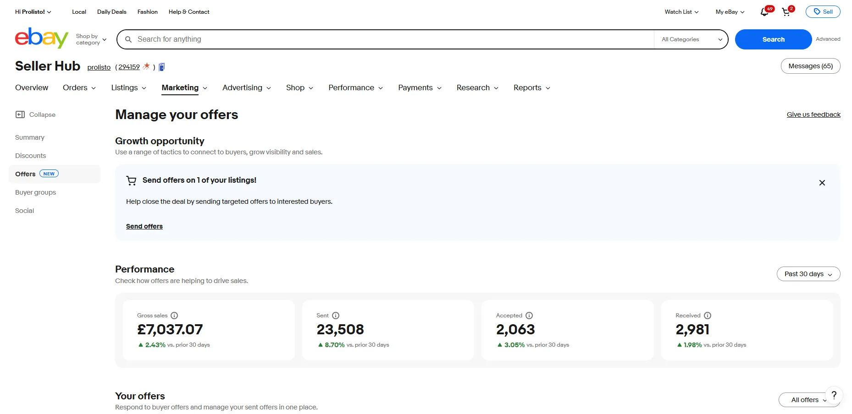The height and width of the screenshot is (414, 852).
Task: Dismiss the Send offers banner
Action: [x=822, y=183]
